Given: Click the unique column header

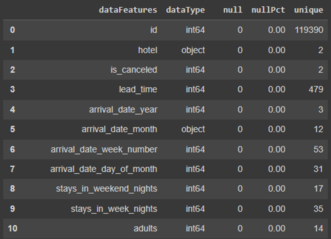Looking at the screenshot, I should [x=308, y=10].
